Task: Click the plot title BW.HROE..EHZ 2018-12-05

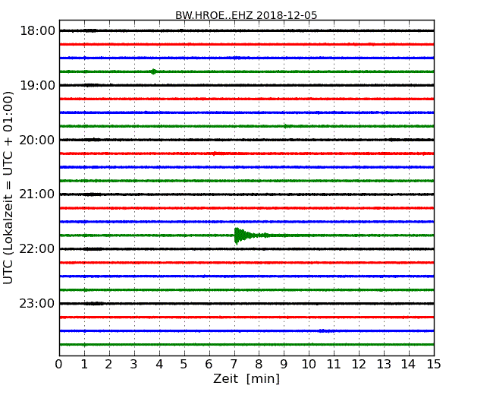Action: click(x=246, y=15)
